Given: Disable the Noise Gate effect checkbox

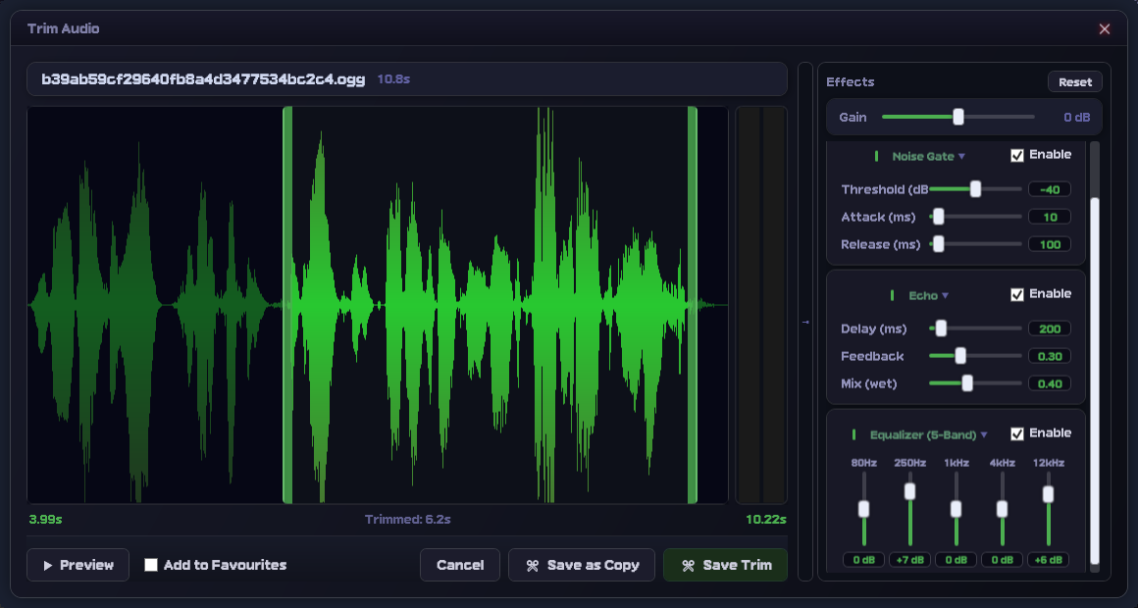Looking at the screenshot, I should click(x=1017, y=155).
